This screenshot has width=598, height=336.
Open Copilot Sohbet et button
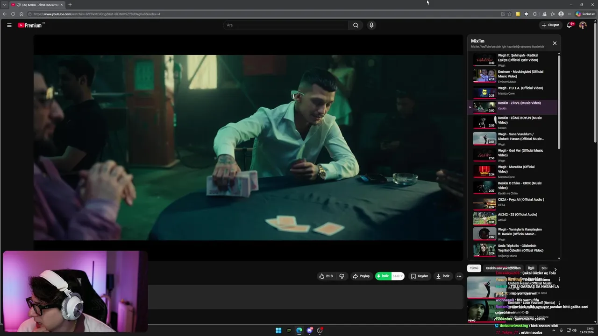tap(585, 14)
